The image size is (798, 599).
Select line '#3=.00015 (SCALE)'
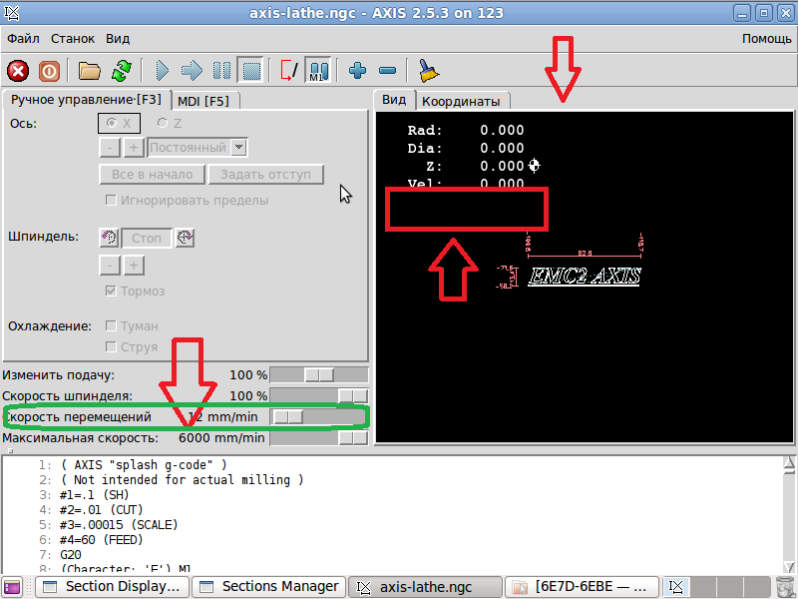coord(119,525)
